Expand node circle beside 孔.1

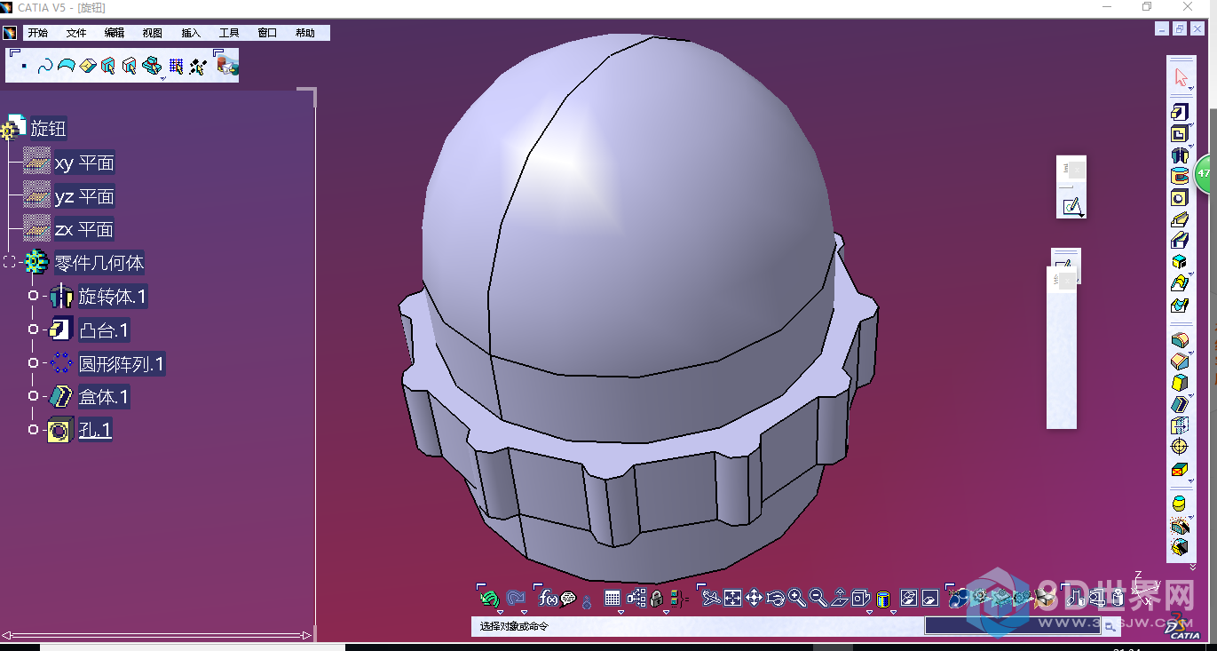point(33,430)
